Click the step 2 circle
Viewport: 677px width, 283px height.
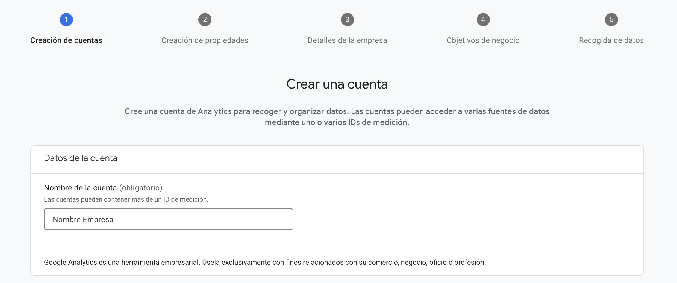(x=205, y=19)
